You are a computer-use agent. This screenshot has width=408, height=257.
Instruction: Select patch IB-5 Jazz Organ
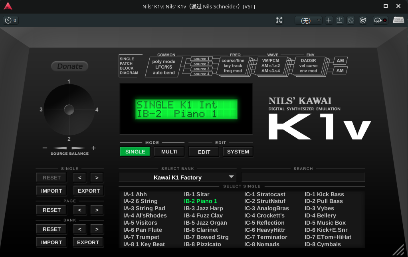coord(205,223)
